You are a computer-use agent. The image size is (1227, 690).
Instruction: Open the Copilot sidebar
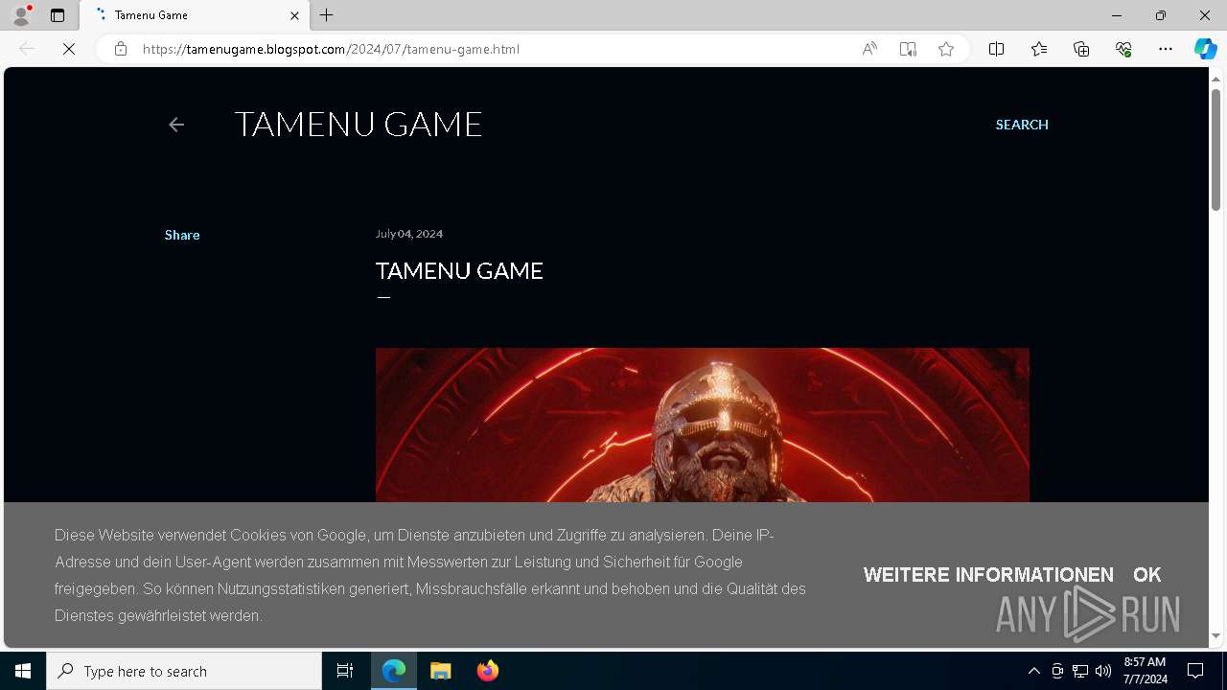(x=1205, y=49)
